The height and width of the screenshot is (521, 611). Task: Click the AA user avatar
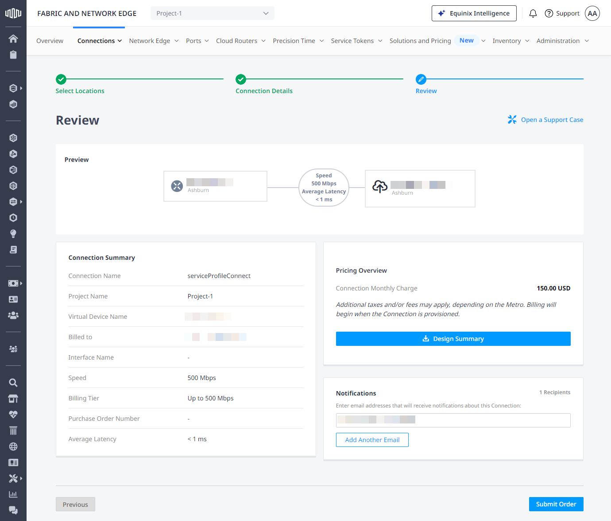(x=592, y=13)
